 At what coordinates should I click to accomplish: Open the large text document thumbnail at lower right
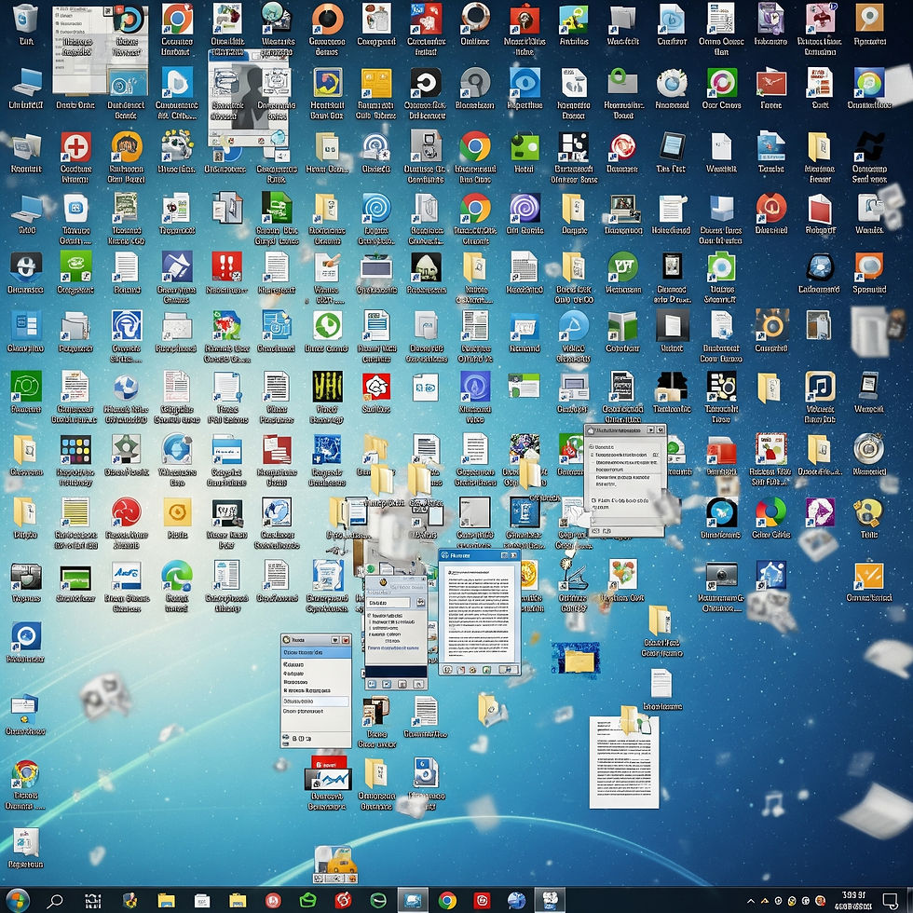click(623, 762)
